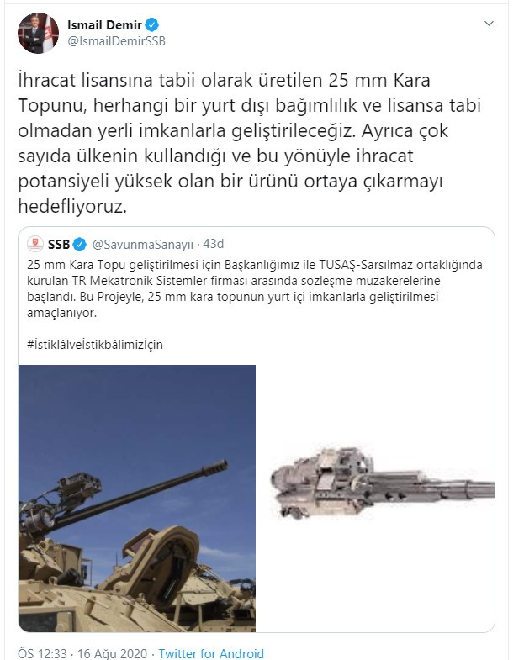Open Ismail Demir's profile picture
The image size is (524, 660).
coord(38,33)
